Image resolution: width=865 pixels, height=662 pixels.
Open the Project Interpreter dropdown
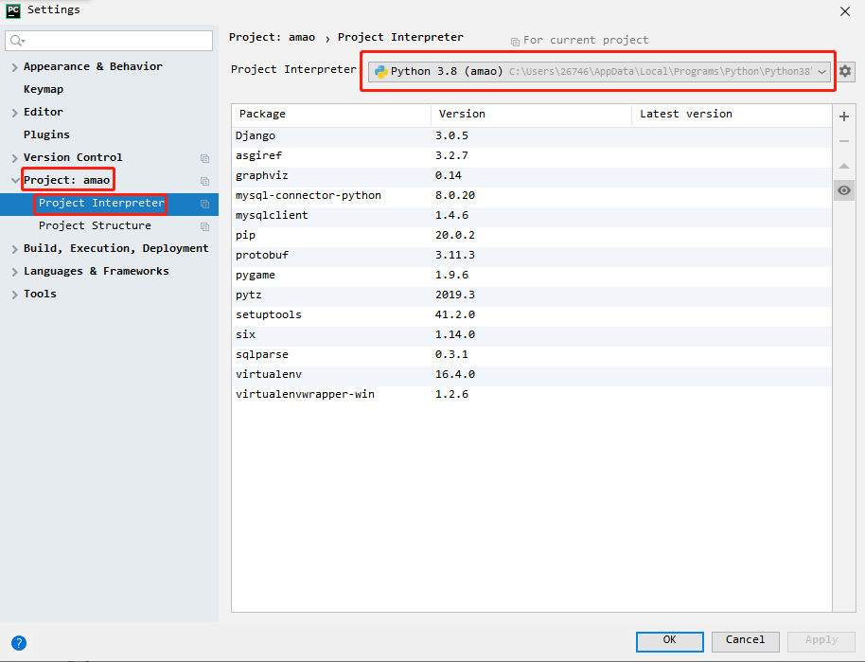[x=599, y=71]
